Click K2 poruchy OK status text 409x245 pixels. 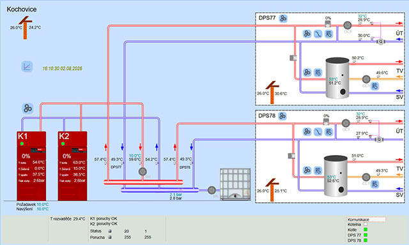pyautogui.click(x=104, y=224)
